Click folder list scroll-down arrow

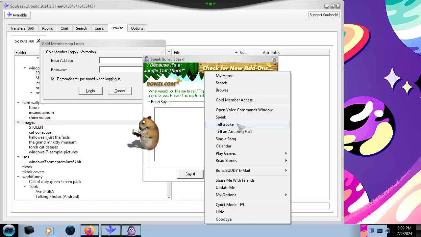click(169, 197)
